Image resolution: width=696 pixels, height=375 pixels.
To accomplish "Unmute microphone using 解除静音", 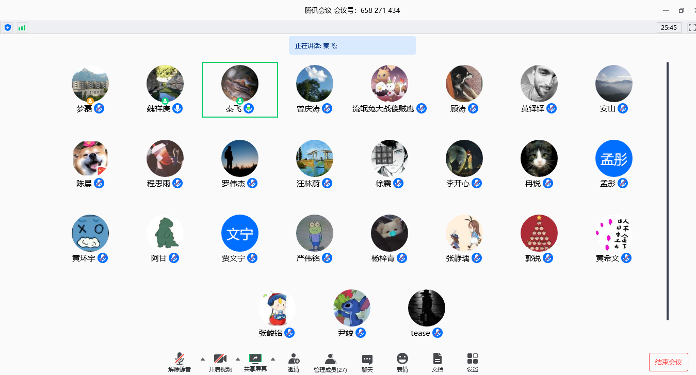I will 180,359.
